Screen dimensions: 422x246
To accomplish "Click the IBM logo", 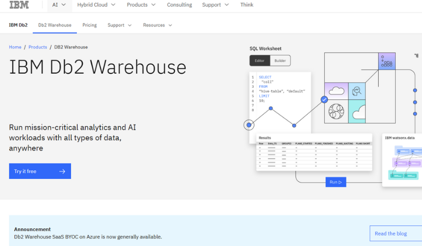I will click(x=19, y=4).
